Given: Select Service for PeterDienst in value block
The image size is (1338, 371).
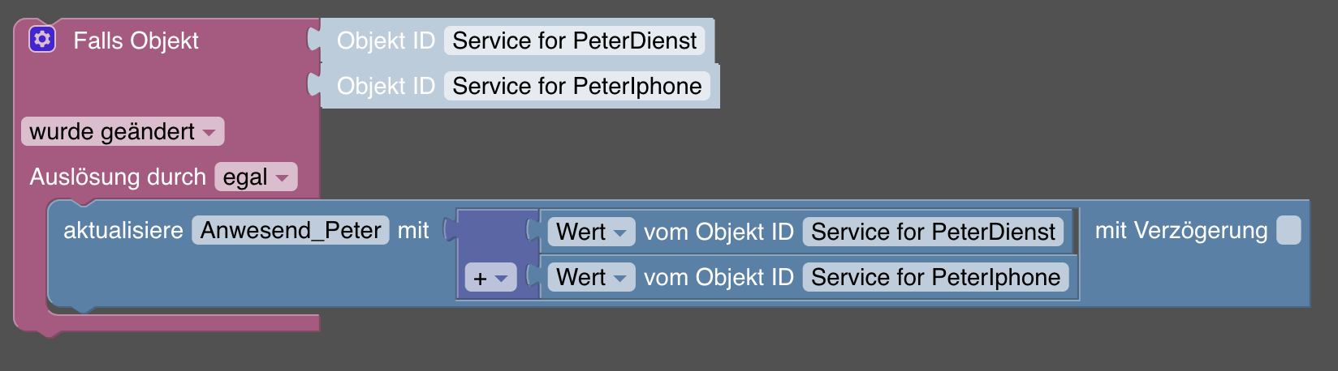Looking at the screenshot, I should click(933, 232).
